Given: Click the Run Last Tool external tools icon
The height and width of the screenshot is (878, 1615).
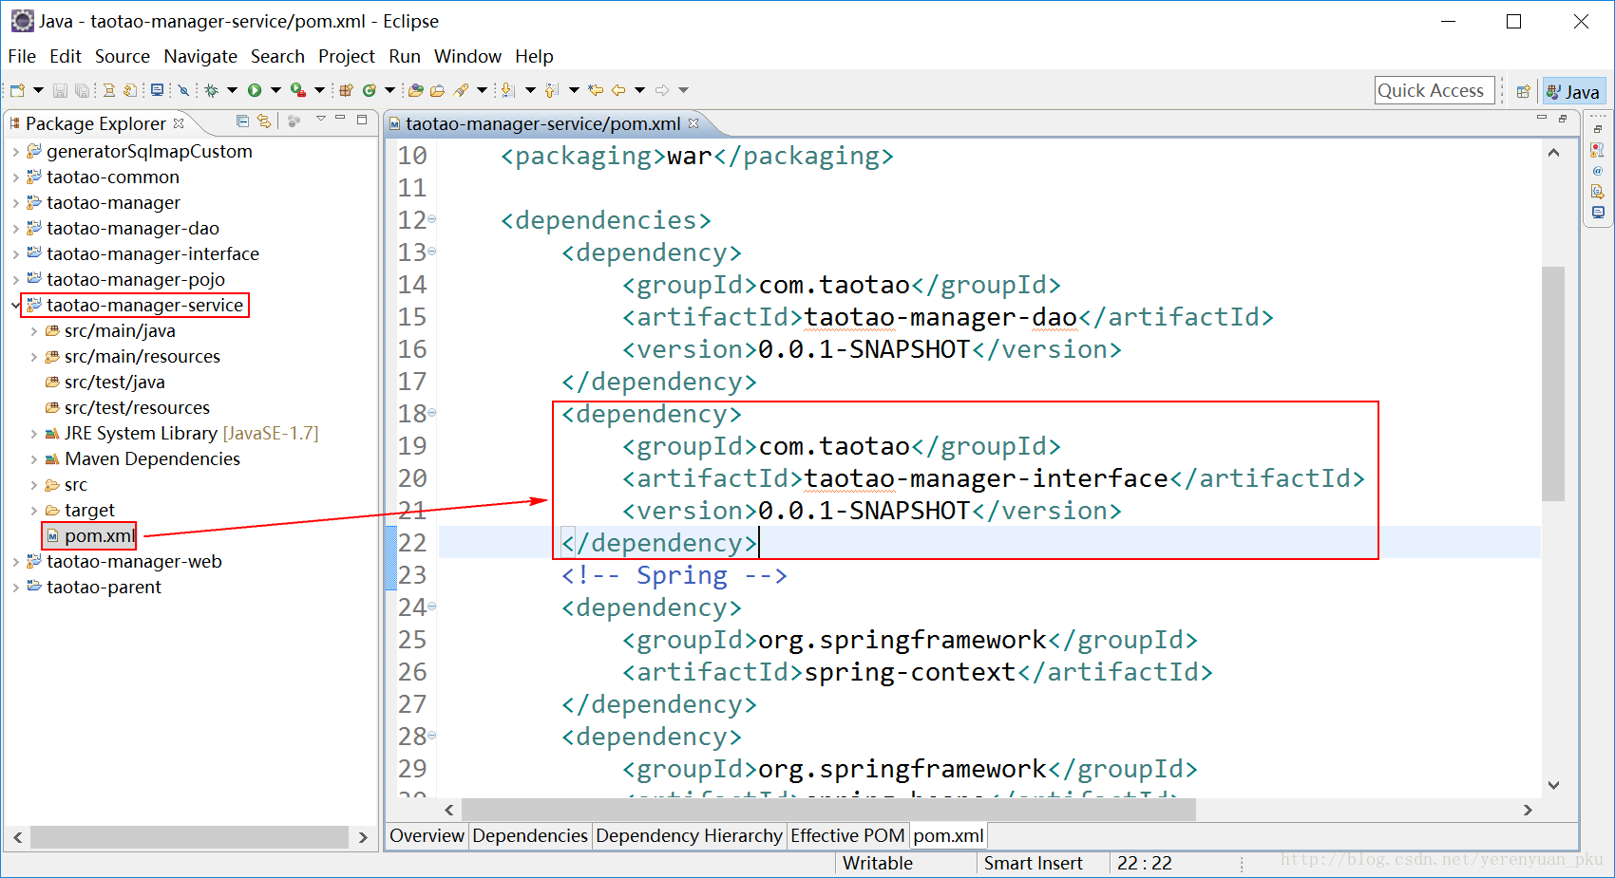Looking at the screenshot, I should click(x=298, y=90).
